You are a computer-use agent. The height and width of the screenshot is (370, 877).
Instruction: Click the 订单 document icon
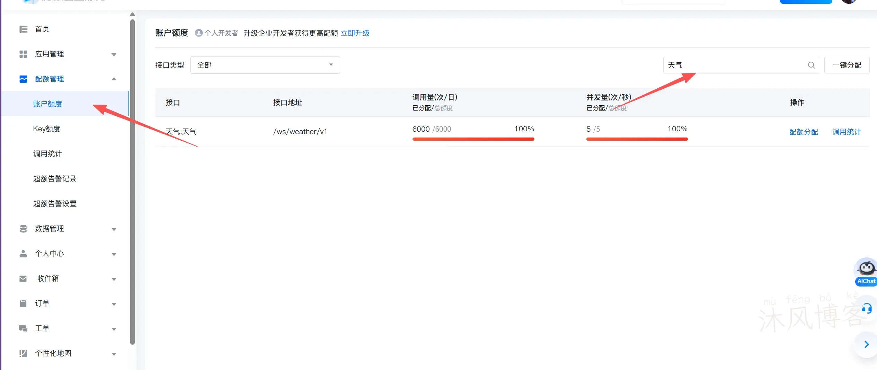(23, 303)
